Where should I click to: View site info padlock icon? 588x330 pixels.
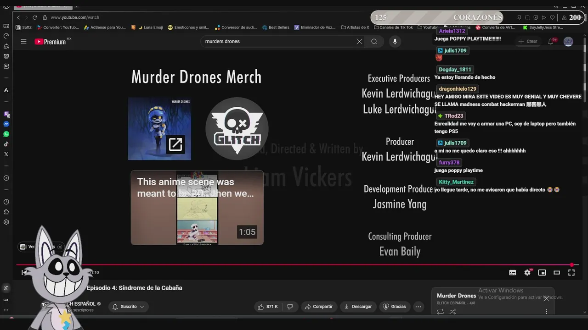coord(45,17)
